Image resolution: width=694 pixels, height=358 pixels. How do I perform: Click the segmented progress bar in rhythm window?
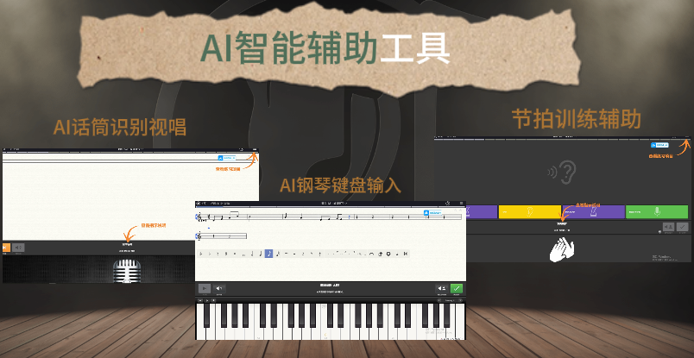(x=562, y=140)
